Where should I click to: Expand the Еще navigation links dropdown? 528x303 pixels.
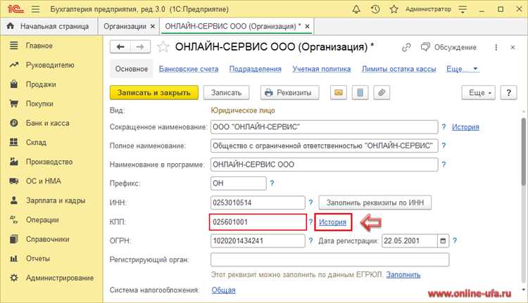pos(462,69)
